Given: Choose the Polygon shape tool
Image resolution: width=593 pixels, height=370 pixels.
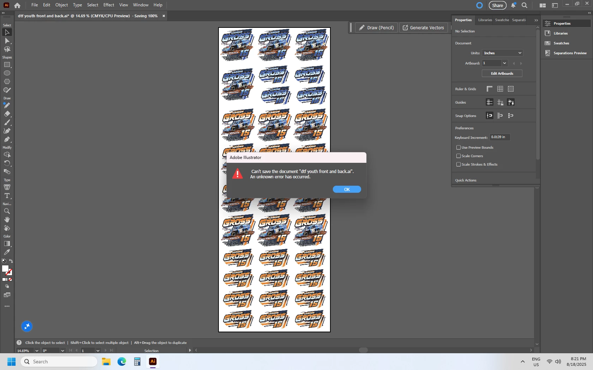Looking at the screenshot, I should tap(7, 82).
